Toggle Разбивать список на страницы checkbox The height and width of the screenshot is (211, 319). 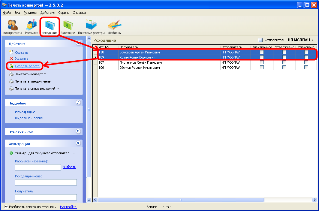(6, 207)
